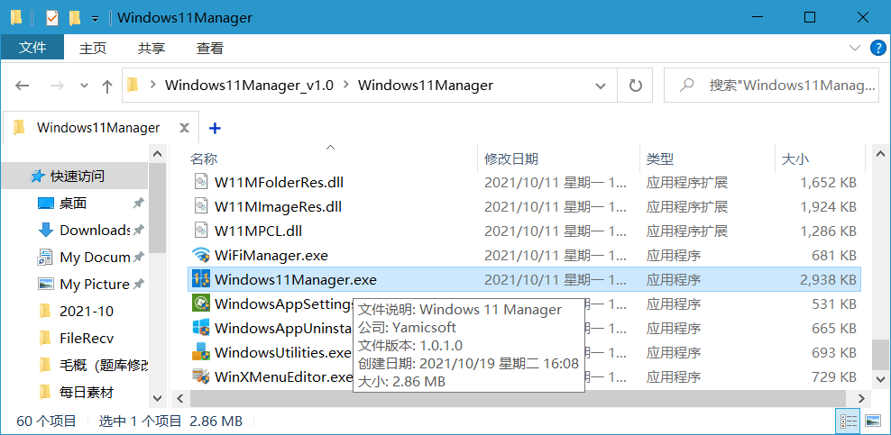Click the Properties checkmark icon in title bar
The height and width of the screenshot is (435, 891).
pyautogui.click(x=51, y=18)
